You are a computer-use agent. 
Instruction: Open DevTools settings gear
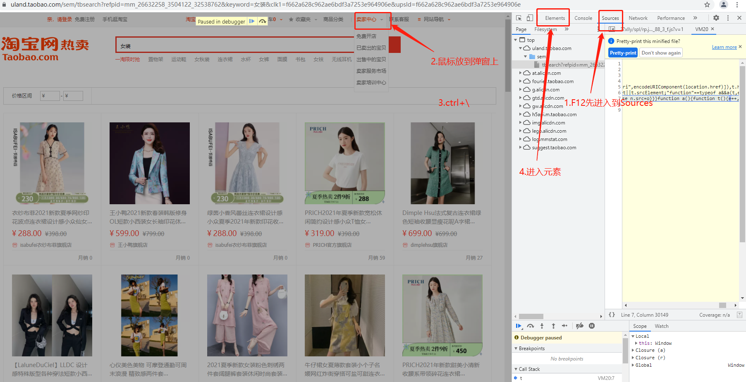coord(716,18)
